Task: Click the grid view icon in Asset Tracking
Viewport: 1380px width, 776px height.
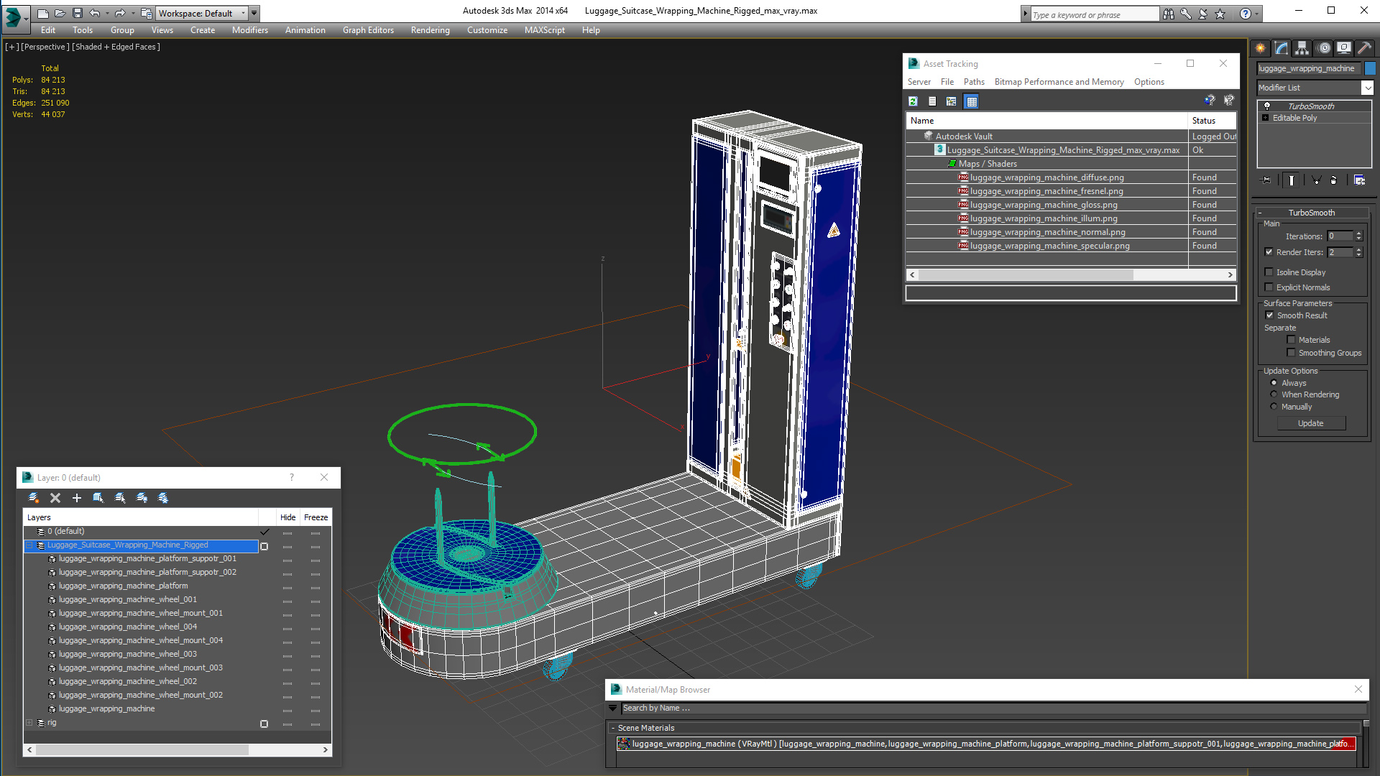Action: pyautogui.click(x=970, y=101)
